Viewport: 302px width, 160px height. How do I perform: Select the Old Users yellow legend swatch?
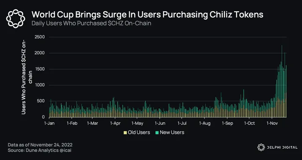tap(125, 132)
